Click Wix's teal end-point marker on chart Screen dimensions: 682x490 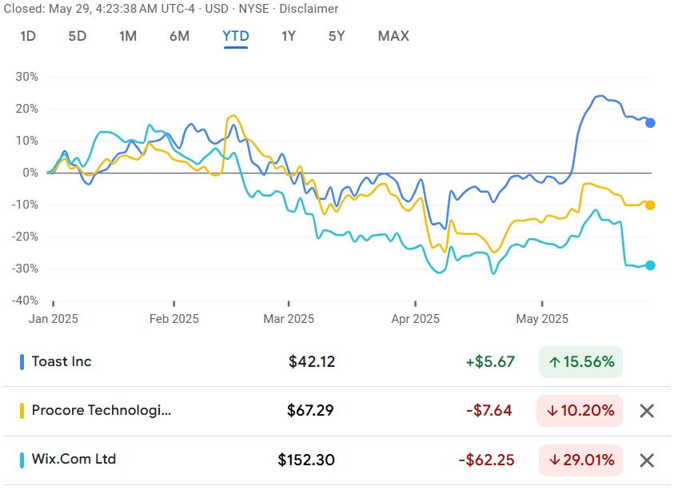[x=650, y=265]
